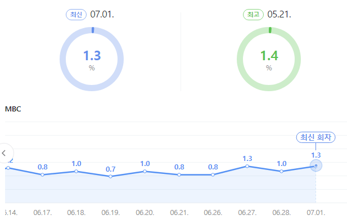Click the 06.21. data point on the chart
347x224 pixels.
point(179,174)
